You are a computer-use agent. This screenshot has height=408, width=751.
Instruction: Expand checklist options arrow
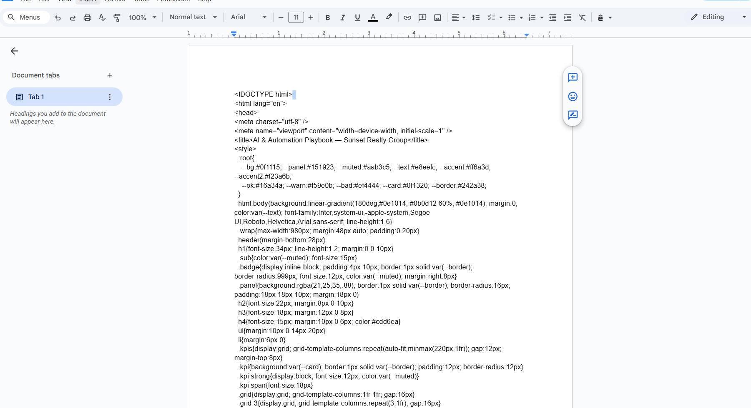tap(501, 17)
